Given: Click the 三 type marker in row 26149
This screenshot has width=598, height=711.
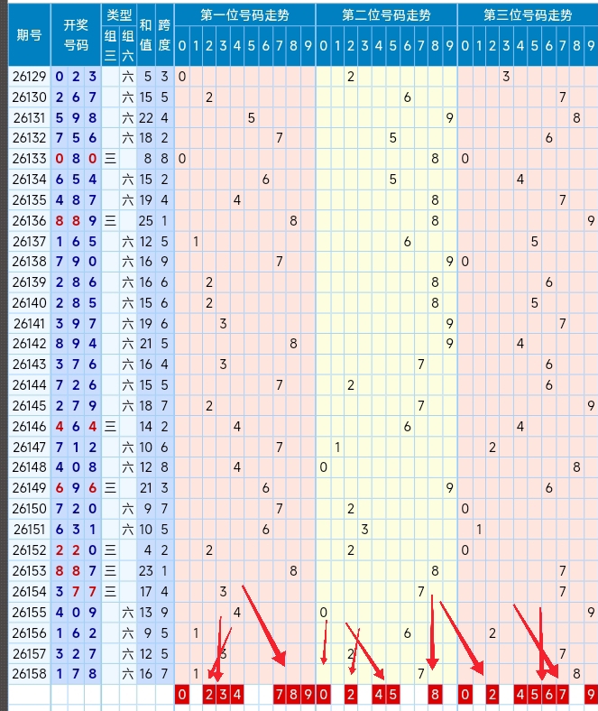Looking at the screenshot, I should [x=110, y=488].
